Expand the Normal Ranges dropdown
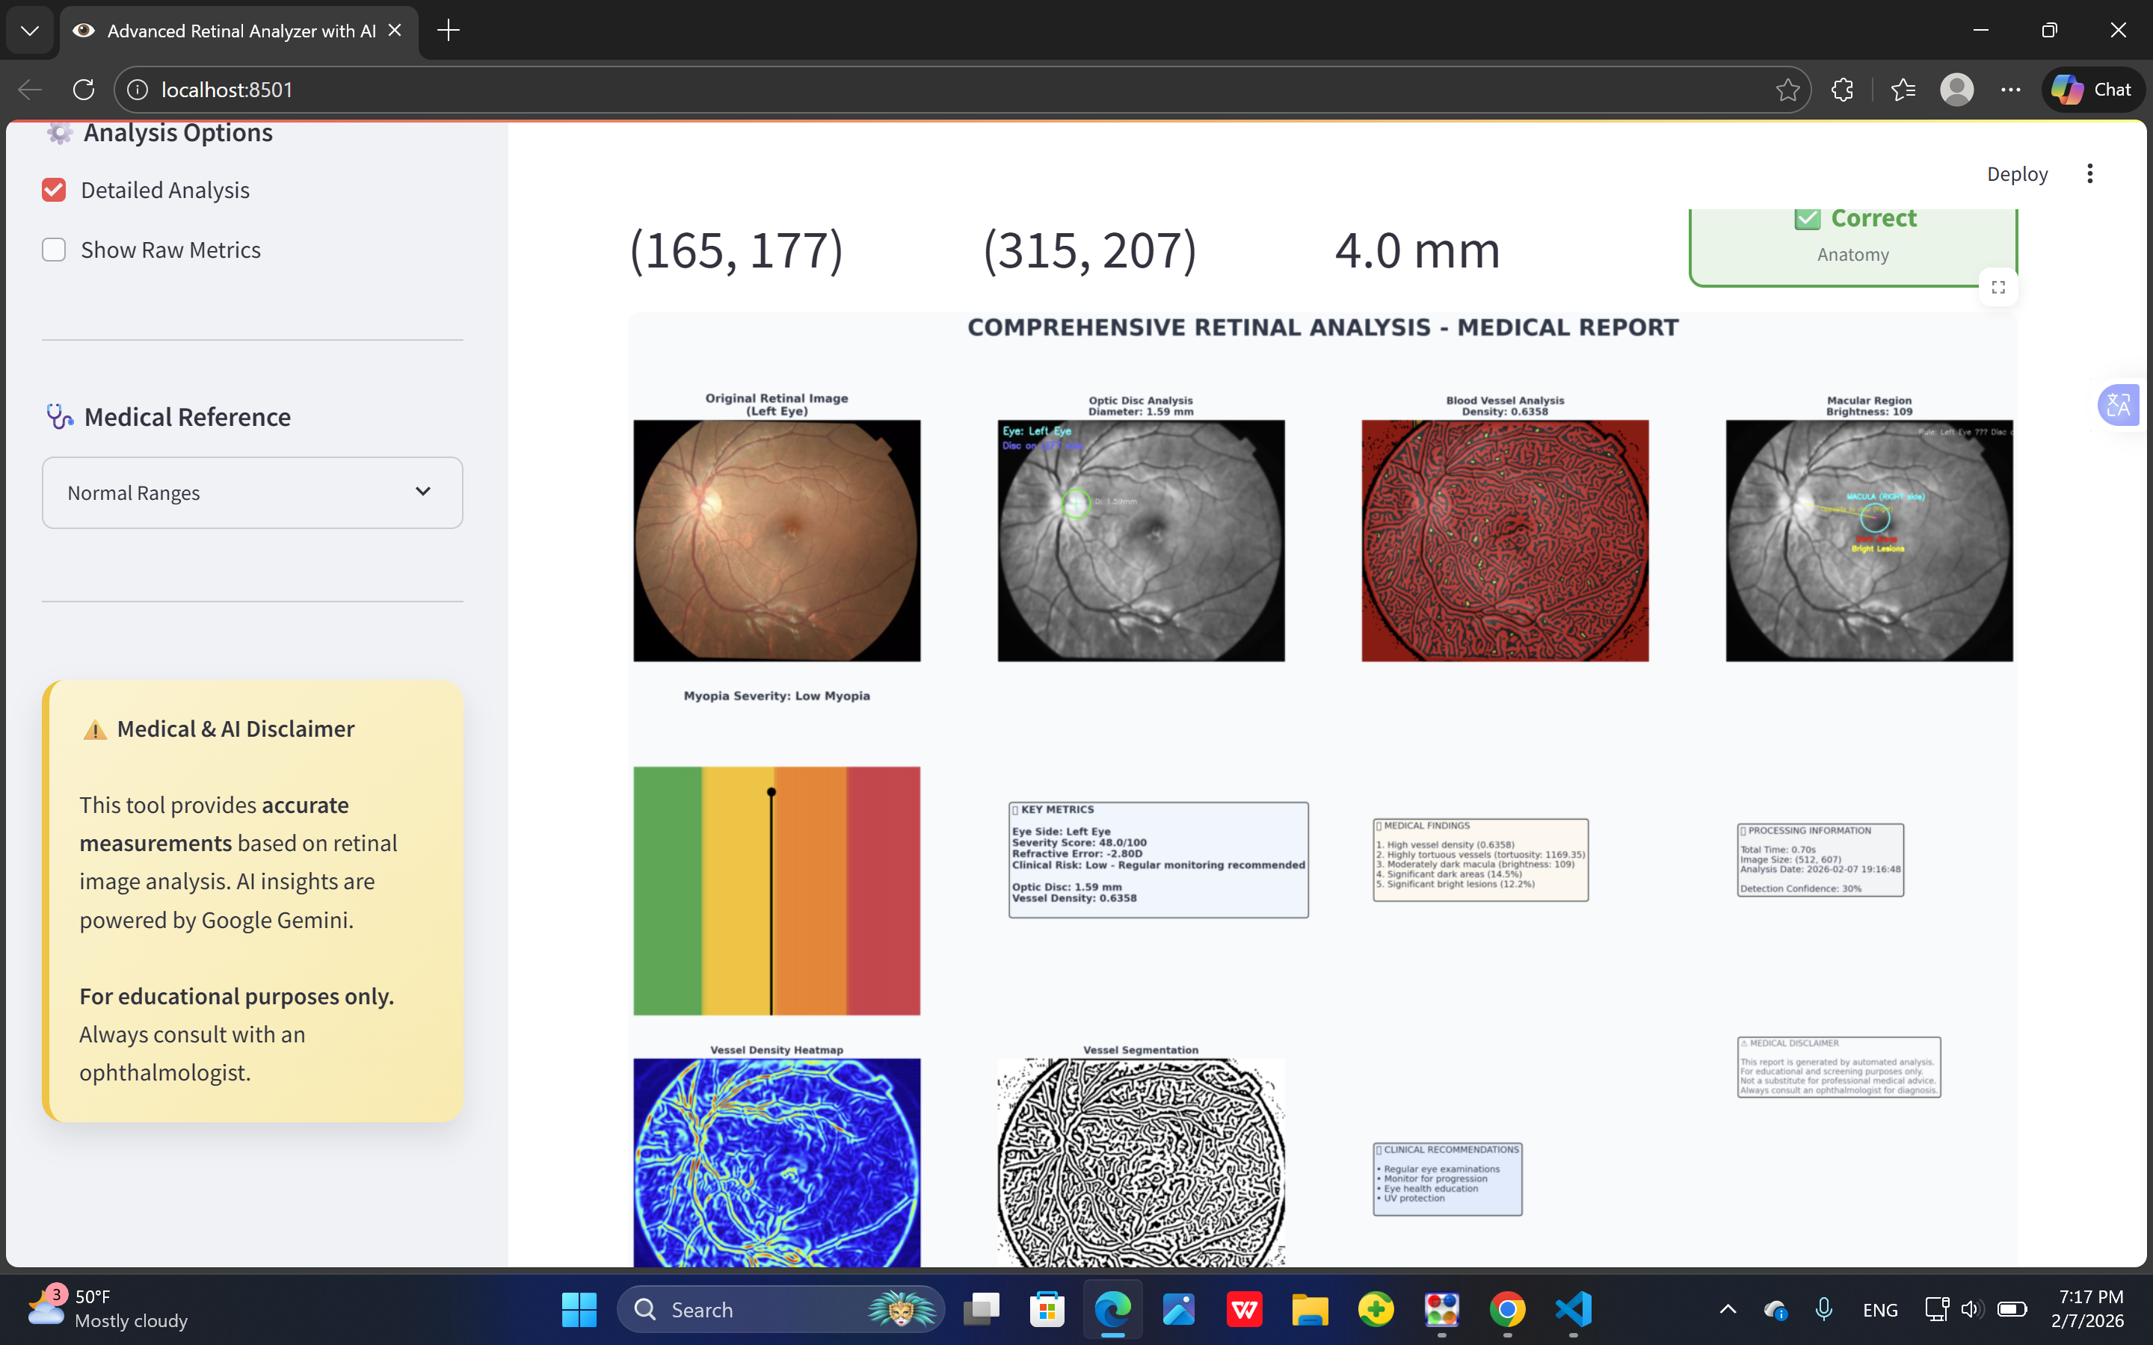The image size is (2153, 1345). click(252, 493)
